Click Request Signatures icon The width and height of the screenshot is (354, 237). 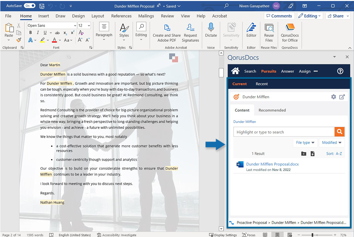(190, 33)
